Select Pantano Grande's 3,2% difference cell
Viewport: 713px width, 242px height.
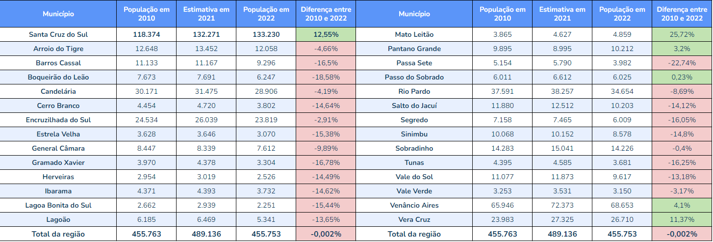[682, 49]
